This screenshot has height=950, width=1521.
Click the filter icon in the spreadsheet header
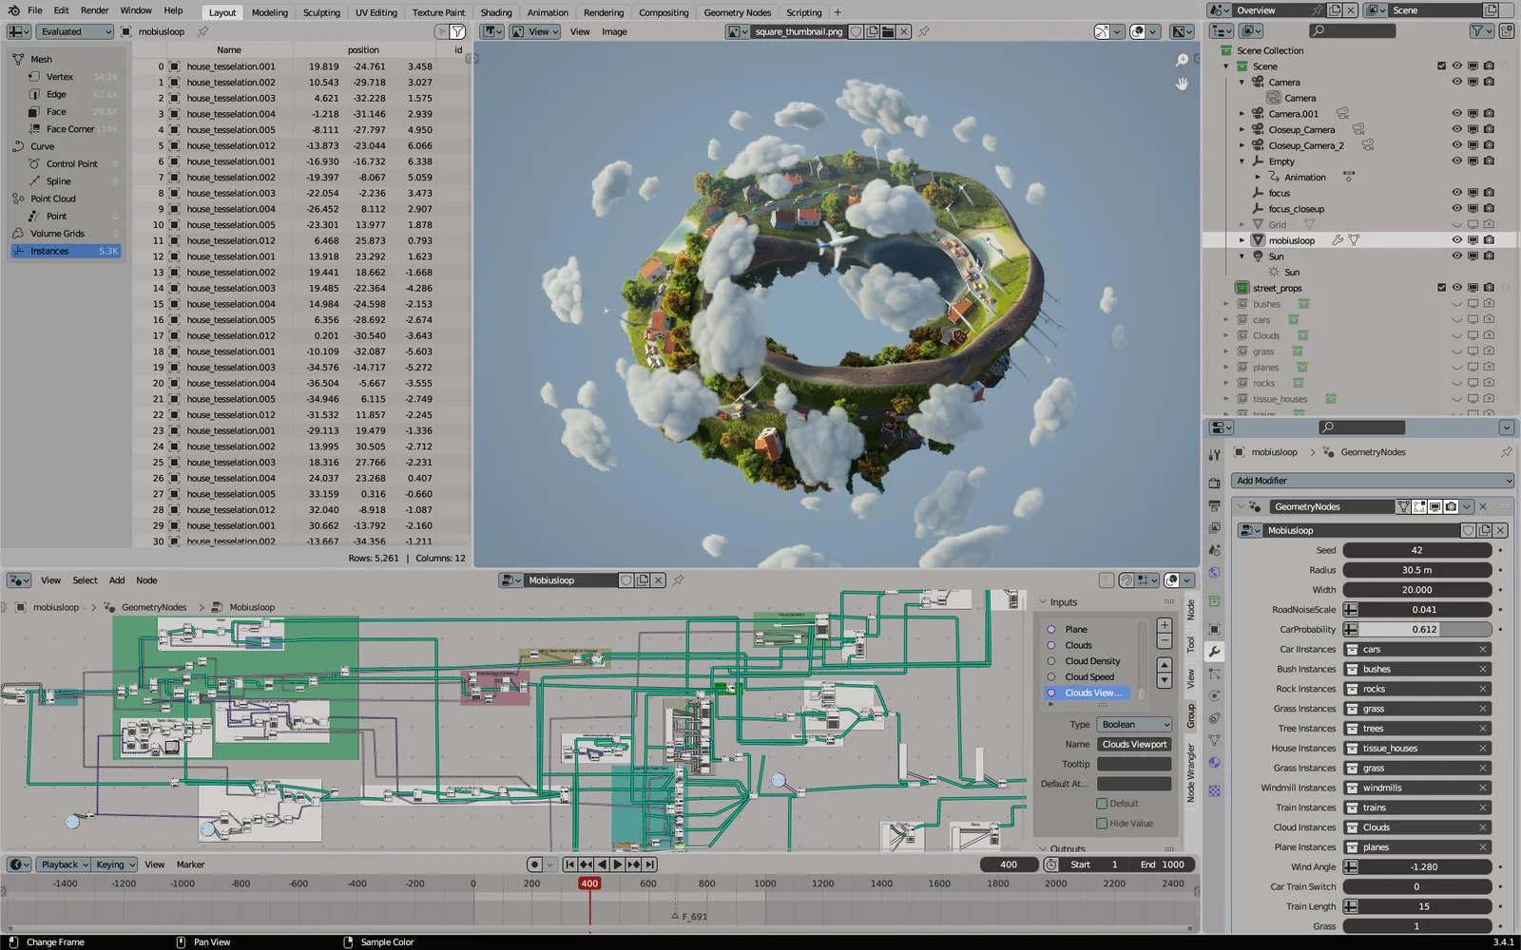[457, 31]
